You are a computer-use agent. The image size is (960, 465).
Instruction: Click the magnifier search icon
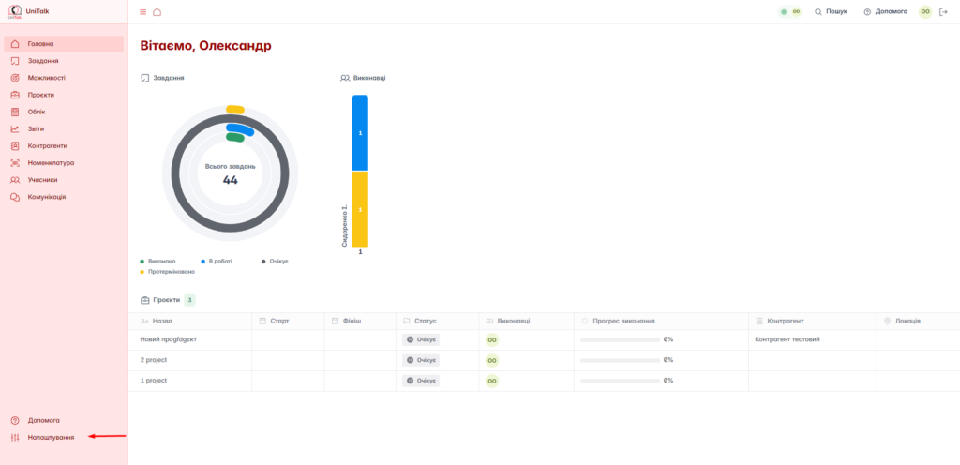(x=818, y=12)
